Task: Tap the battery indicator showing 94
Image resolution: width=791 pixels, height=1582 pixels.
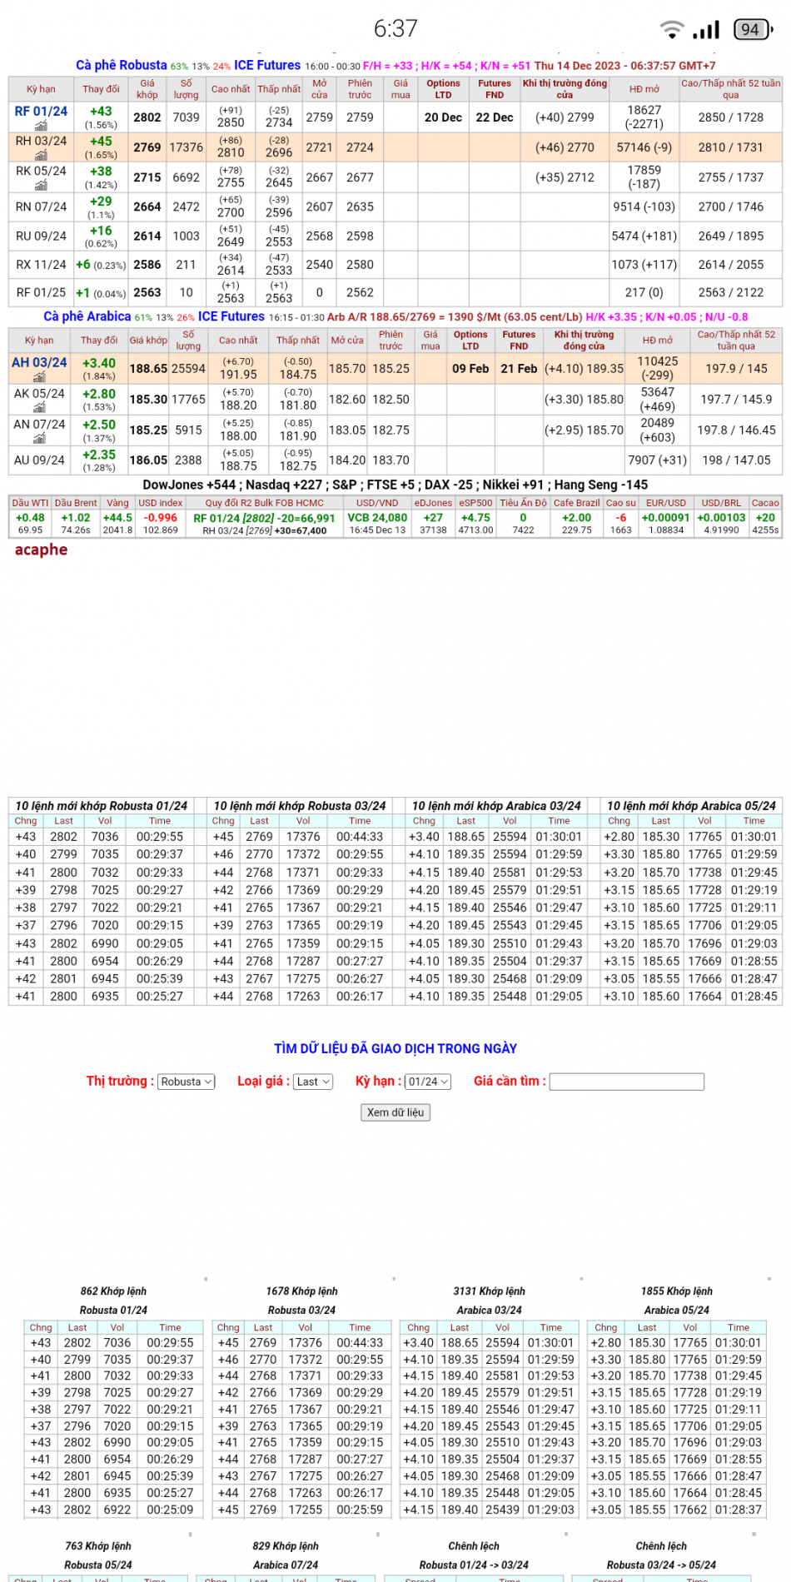Action: pos(752,30)
